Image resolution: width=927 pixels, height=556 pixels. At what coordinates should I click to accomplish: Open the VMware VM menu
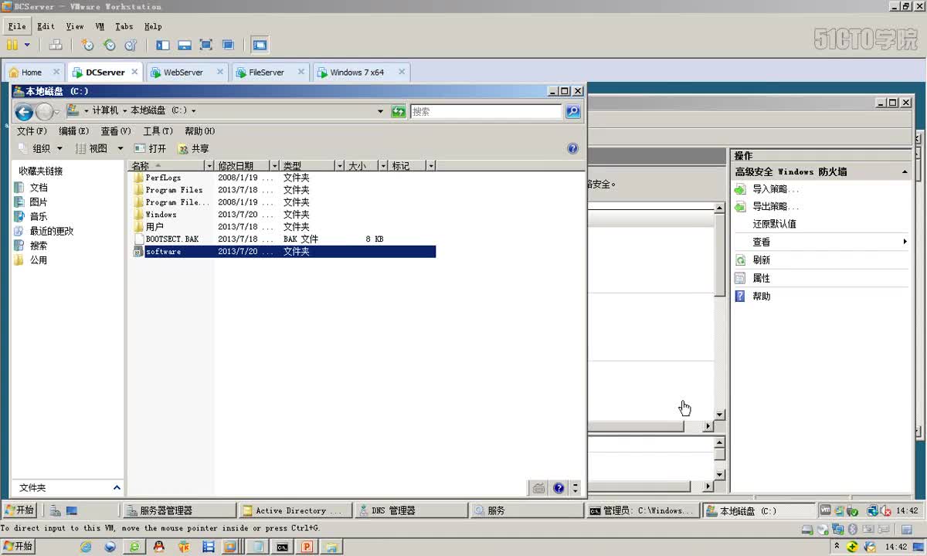coord(100,26)
